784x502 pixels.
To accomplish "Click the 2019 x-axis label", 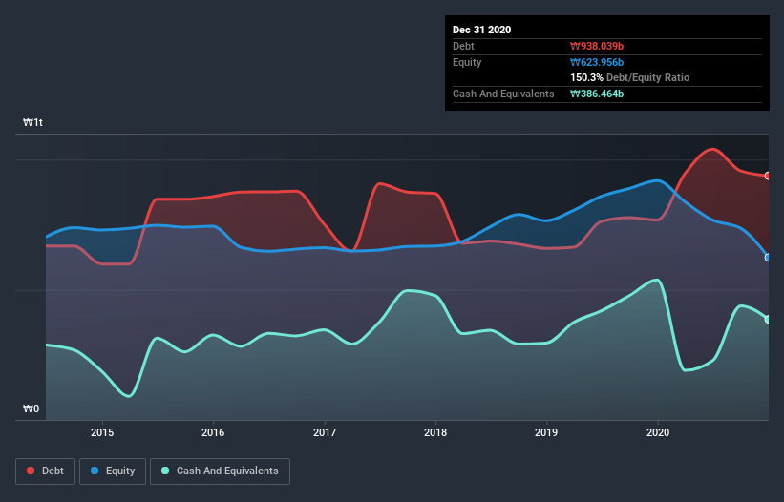I will (546, 432).
